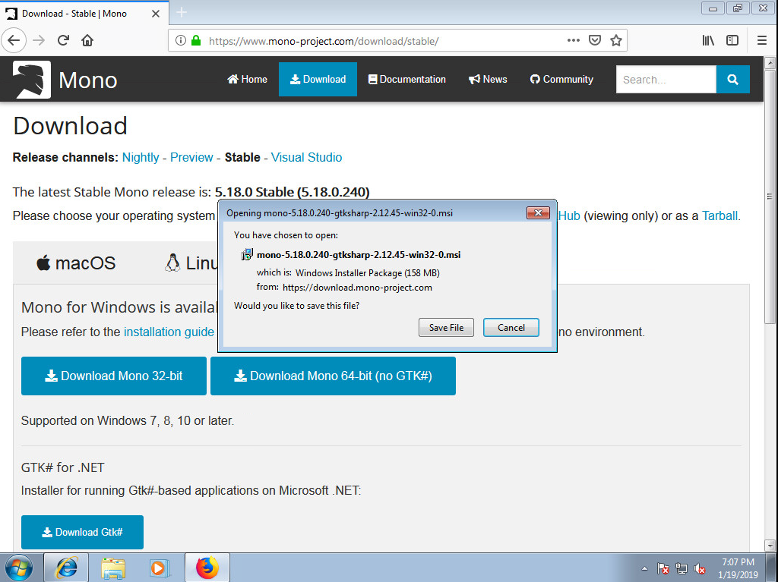The image size is (778, 582).
Task: Select the Download navigation item
Action: pos(318,80)
